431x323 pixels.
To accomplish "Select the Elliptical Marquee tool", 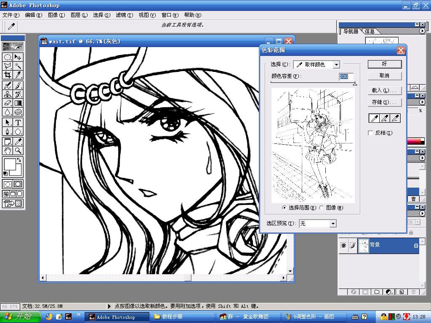I will pyautogui.click(x=8, y=57).
